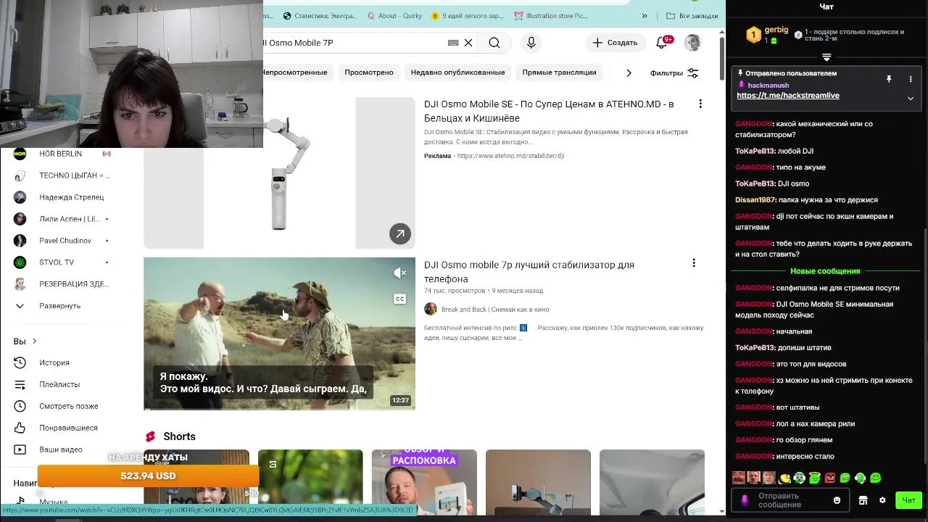Image resolution: width=928 pixels, height=522 pixels.
Task: Collapse the chat leaderboard with the triple-line arrow
Action: pyautogui.click(x=826, y=57)
